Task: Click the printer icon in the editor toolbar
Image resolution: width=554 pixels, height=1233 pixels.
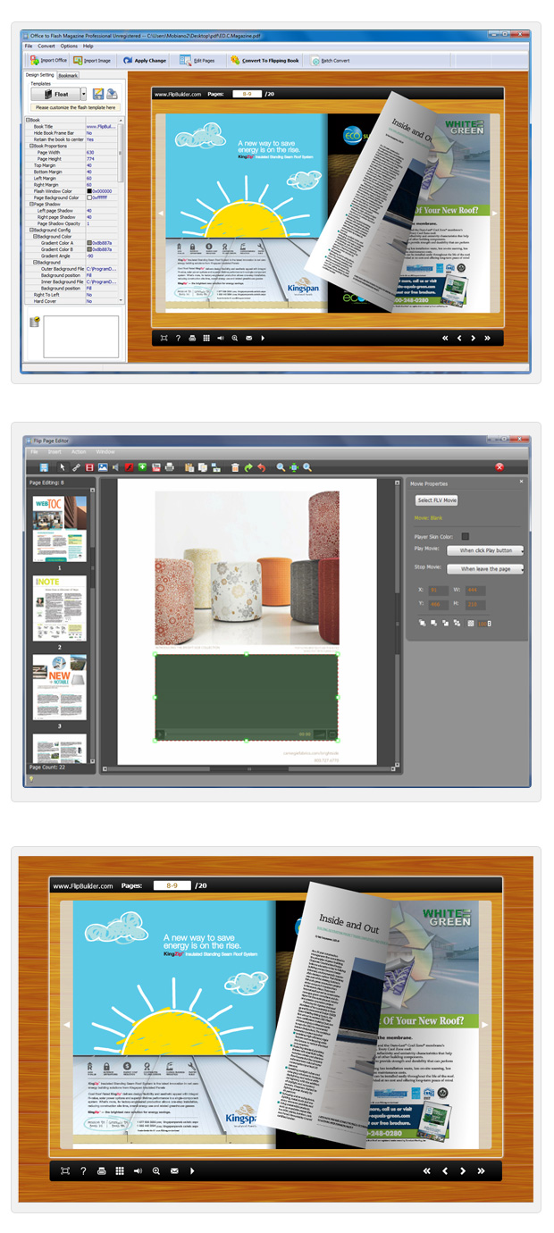Action: 169,467
